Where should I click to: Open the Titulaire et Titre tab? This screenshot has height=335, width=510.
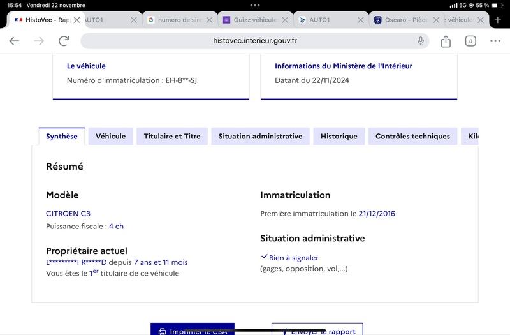point(172,137)
